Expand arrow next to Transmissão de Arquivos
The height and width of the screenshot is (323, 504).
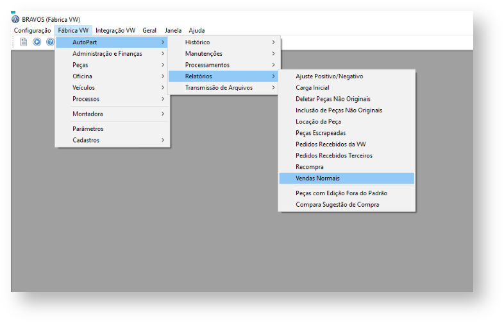point(274,87)
